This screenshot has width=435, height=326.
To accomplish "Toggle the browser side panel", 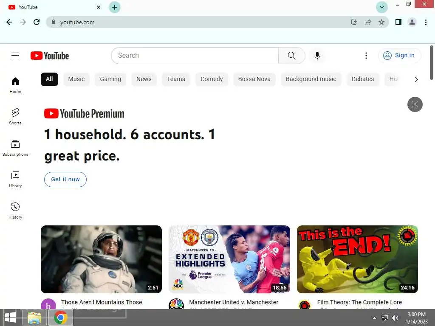I will [x=398, y=22].
